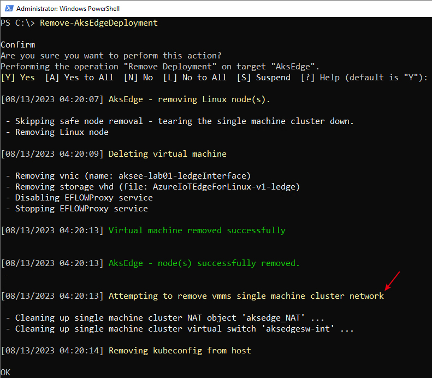This screenshot has height=378, width=432.
Task: Click the '[Y] Yes' prompt option
Action: pyautogui.click(x=18, y=78)
